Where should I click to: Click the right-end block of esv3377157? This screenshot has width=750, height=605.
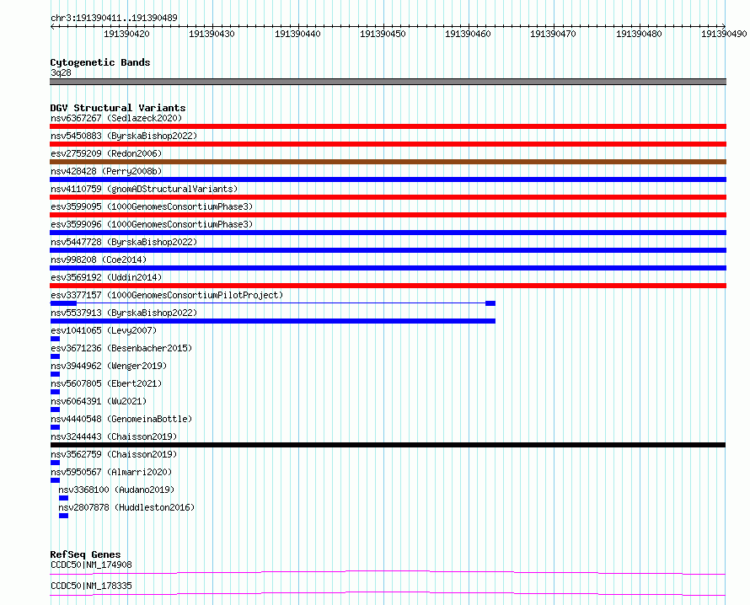tap(490, 303)
